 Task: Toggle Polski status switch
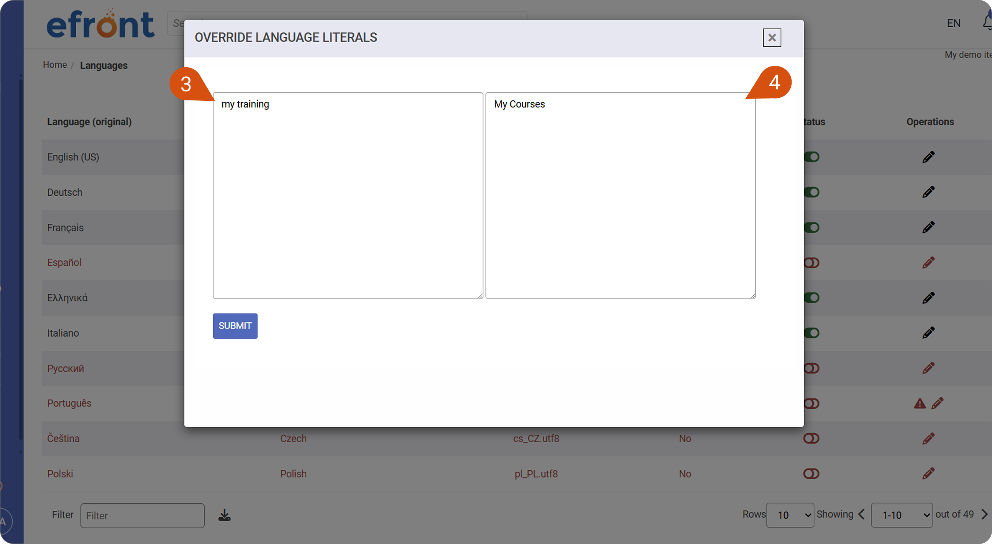[811, 474]
